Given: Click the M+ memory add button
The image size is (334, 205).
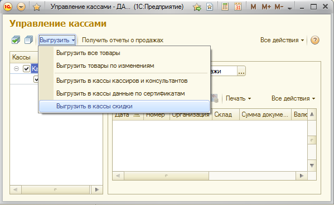Looking at the screenshot, I should coord(267,7).
